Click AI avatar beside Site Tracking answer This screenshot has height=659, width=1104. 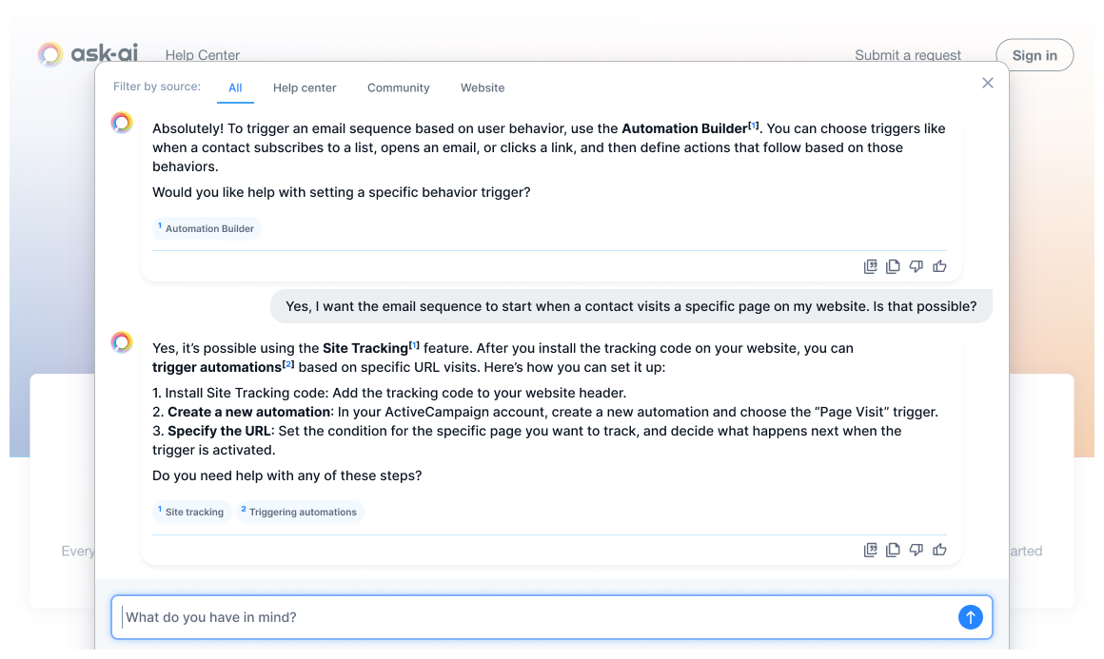(122, 341)
